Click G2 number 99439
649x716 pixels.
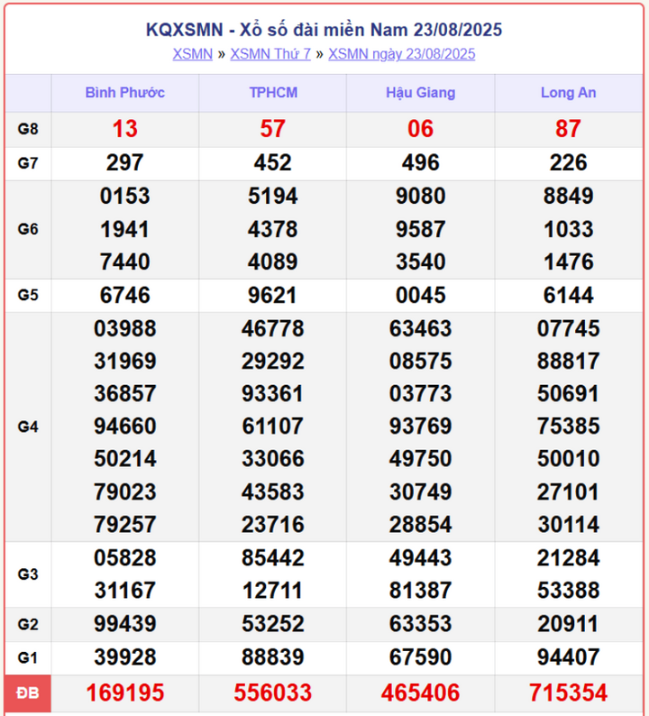[x=125, y=624]
